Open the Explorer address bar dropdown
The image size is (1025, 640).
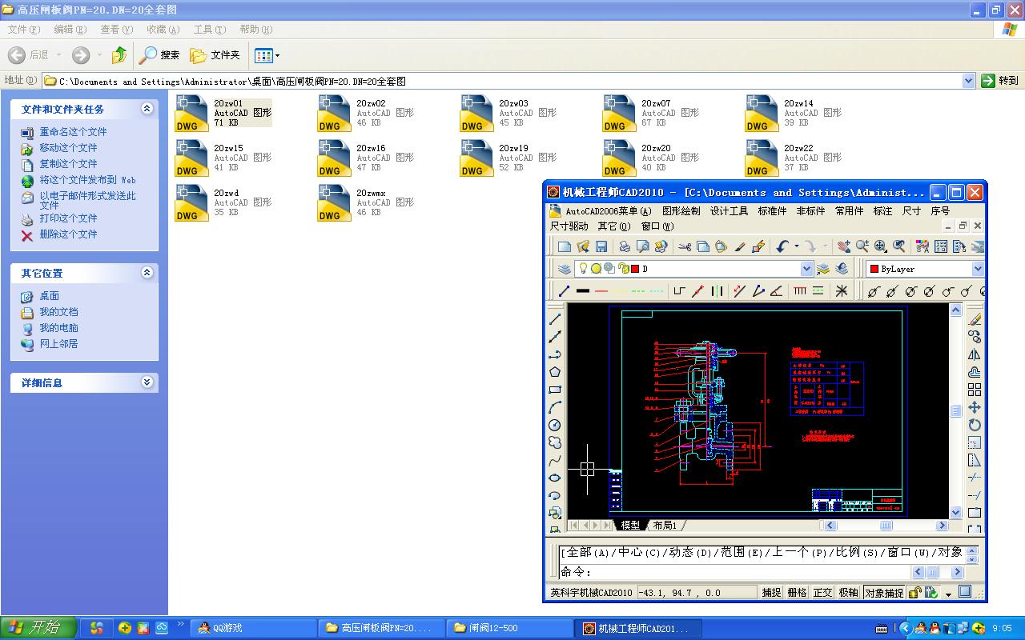tap(968, 81)
